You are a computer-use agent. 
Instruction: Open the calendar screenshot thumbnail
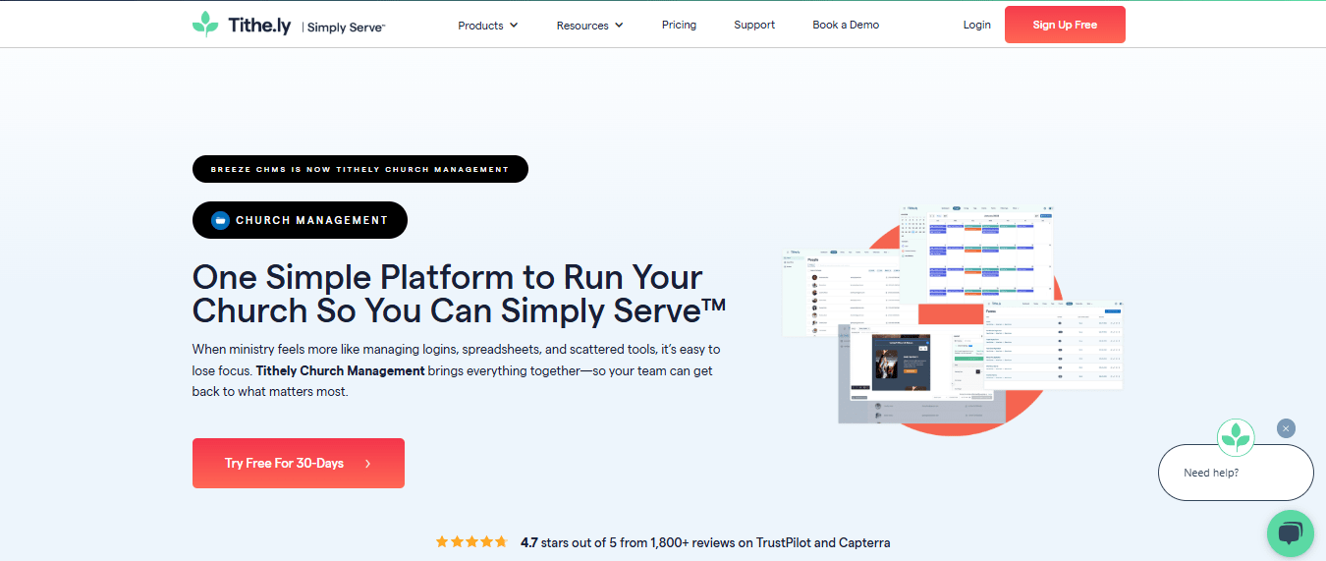(x=976, y=253)
